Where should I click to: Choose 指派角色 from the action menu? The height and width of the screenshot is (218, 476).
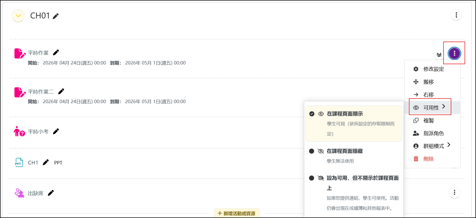click(x=432, y=133)
